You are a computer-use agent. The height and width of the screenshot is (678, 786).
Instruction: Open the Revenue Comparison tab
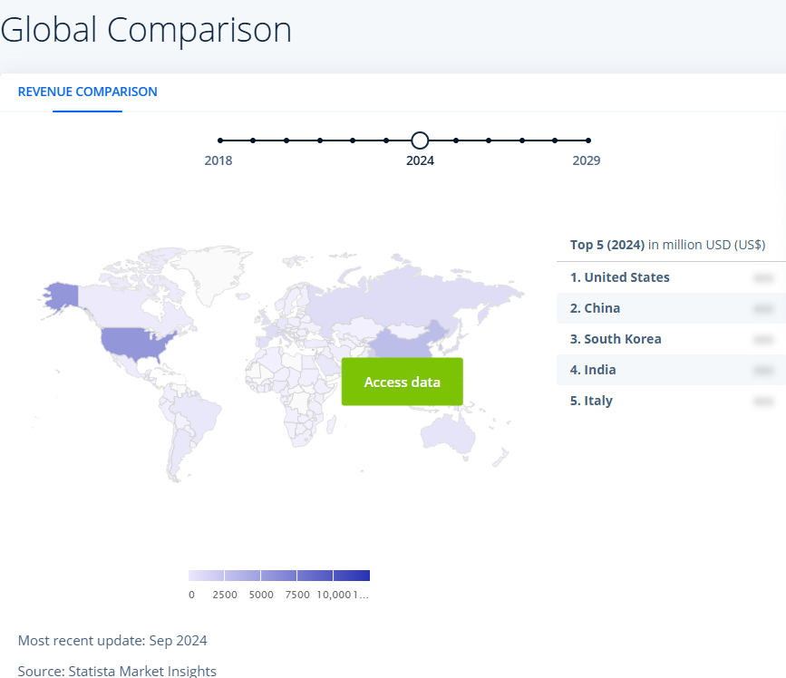(x=87, y=92)
